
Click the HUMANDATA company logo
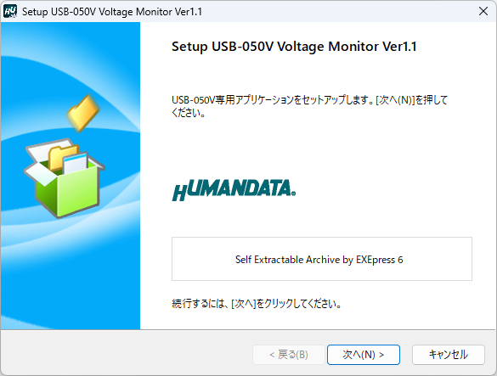click(234, 190)
